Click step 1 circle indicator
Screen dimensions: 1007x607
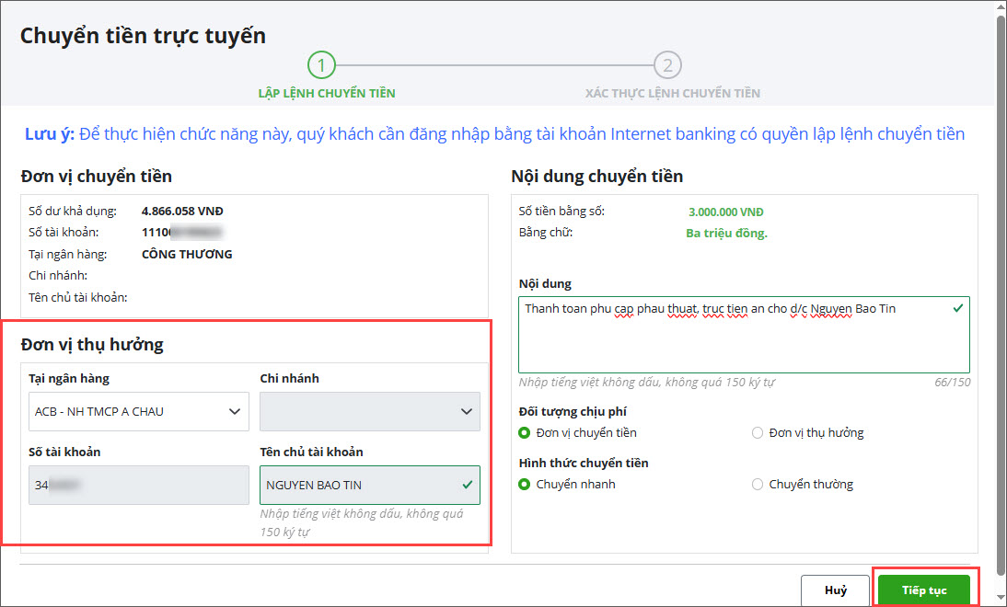pyautogui.click(x=322, y=65)
